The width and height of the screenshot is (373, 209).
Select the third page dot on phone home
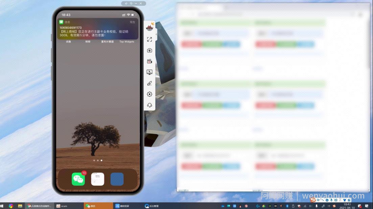pos(101,160)
